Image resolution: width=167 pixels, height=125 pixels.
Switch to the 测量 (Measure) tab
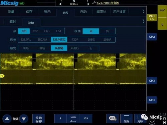point(11,12)
